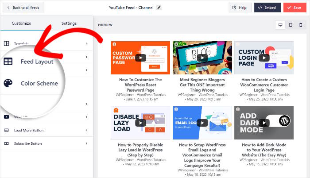This screenshot has width=310, height=178.
Task: Open the Settings tab
Action: click(69, 23)
